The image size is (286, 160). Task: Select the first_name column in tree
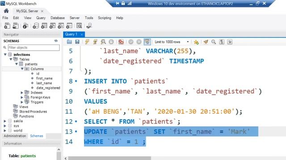44,78
